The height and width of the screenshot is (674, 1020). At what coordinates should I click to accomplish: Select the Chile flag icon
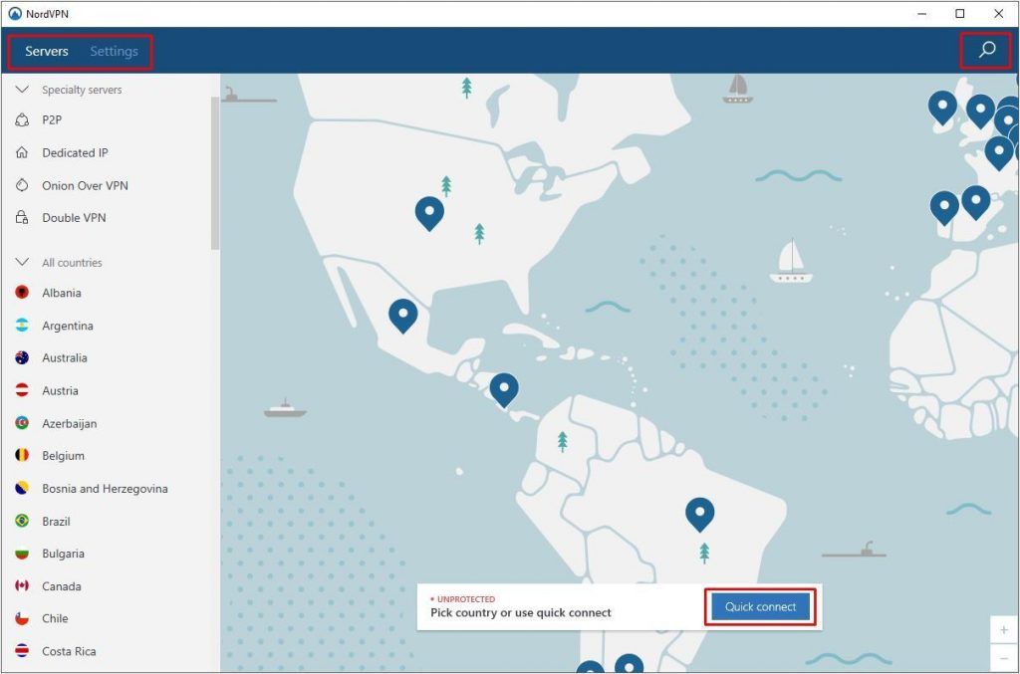click(22, 618)
